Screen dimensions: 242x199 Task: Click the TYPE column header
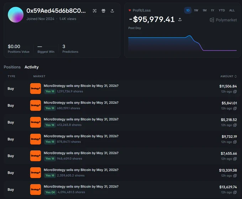(11, 76)
